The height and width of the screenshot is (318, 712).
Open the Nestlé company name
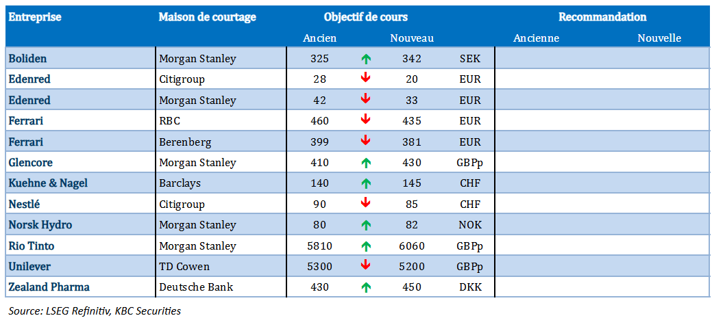(25, 204)
